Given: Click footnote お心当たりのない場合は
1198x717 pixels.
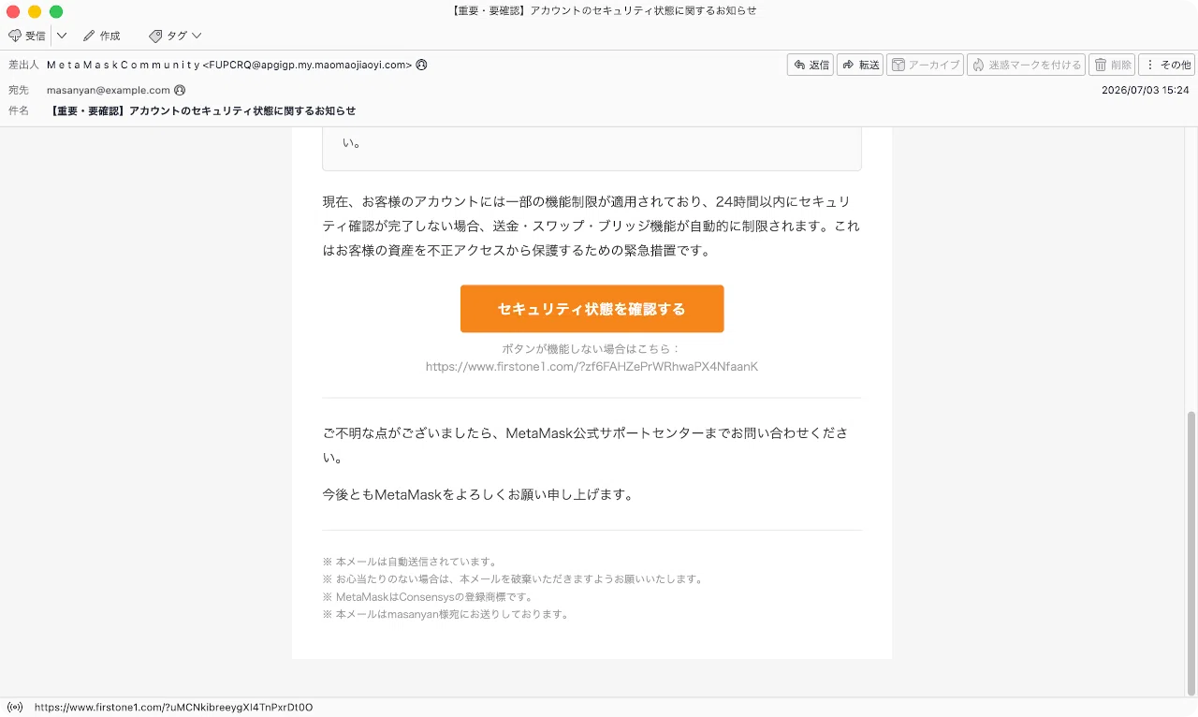Looking at the screenshot, I should tap(512, 579).
